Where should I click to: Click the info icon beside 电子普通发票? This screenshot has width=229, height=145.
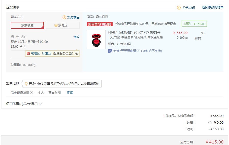click(31, 93)
